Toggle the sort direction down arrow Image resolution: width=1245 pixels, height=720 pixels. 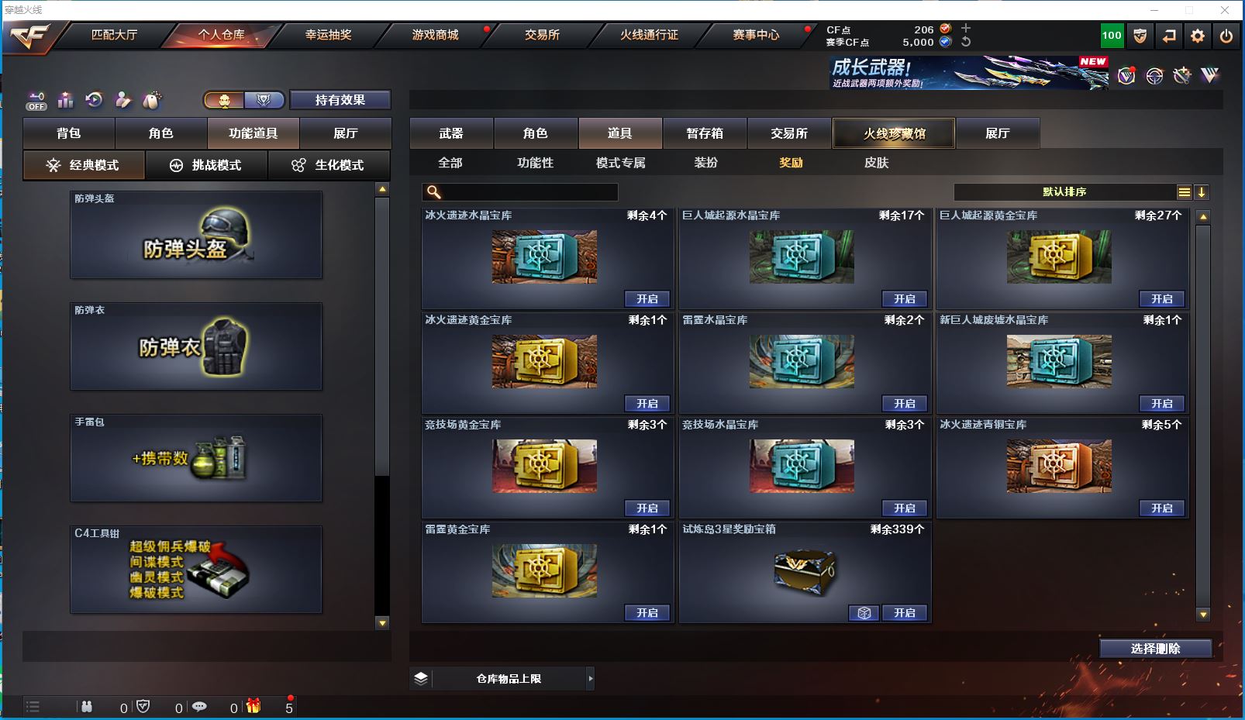tap(1201, 192)
